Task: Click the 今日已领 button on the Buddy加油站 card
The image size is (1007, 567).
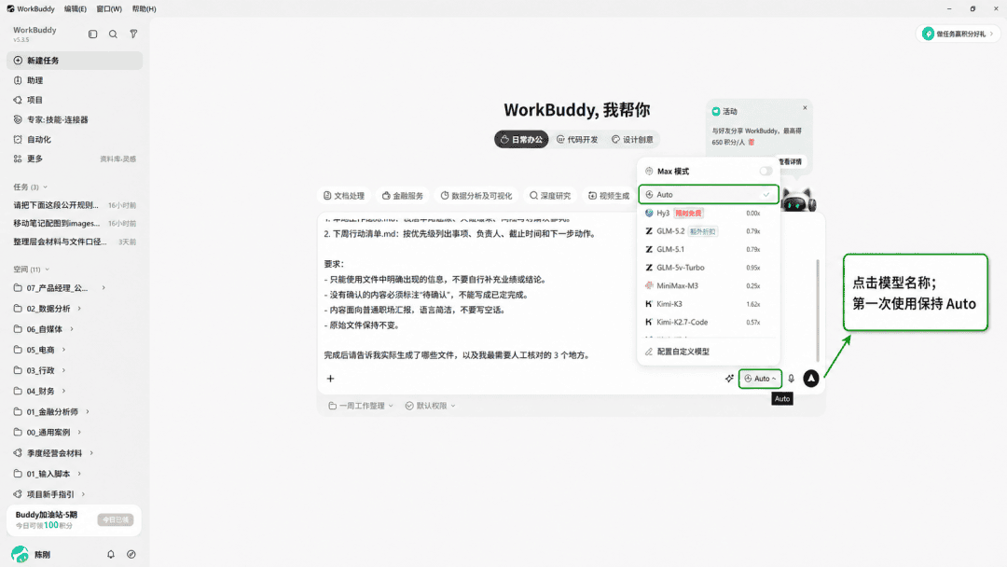Action: [116, 519]
